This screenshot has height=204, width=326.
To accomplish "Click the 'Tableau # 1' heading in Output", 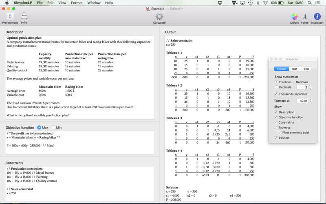I will click(174, 53).
